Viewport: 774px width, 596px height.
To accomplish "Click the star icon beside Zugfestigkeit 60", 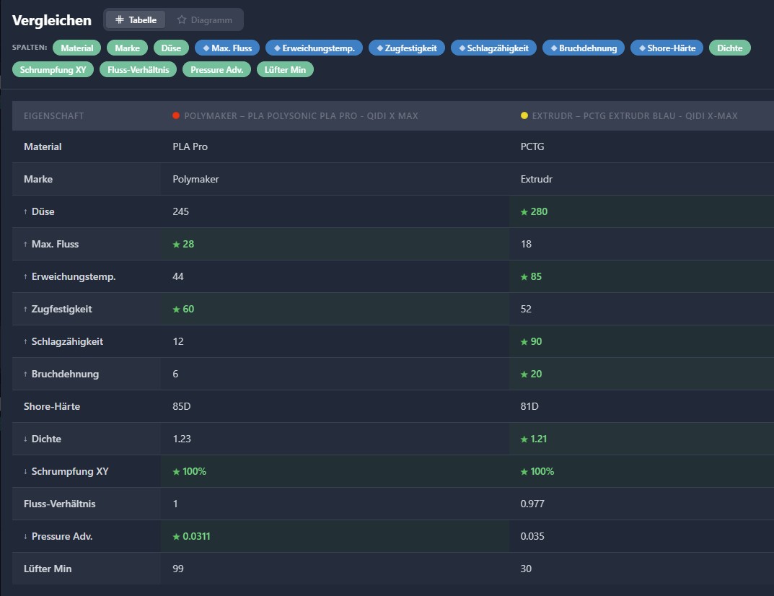I will click(176, 310).
